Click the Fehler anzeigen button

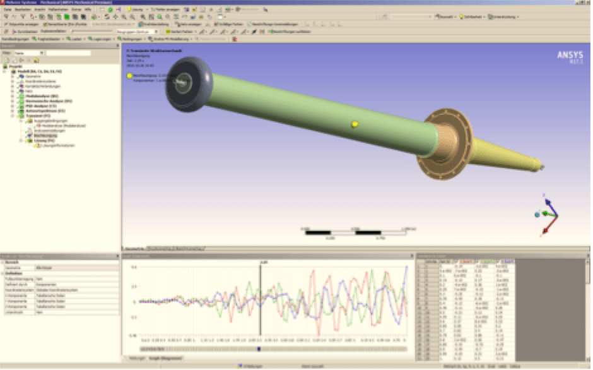click(165, 9)
